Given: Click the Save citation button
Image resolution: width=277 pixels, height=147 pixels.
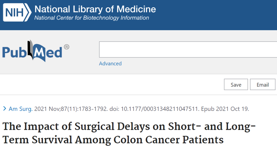Looking at the screenshot, I should point(236,85).
